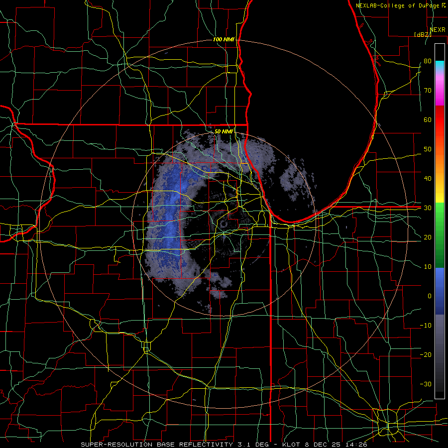Click the 30 value on color scale
The height and width of the screenshot is (448, 448).
tap(428, 208)
